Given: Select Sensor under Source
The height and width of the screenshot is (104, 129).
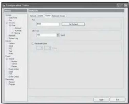Looking at the screenshot, I should [x=14, y=64].
